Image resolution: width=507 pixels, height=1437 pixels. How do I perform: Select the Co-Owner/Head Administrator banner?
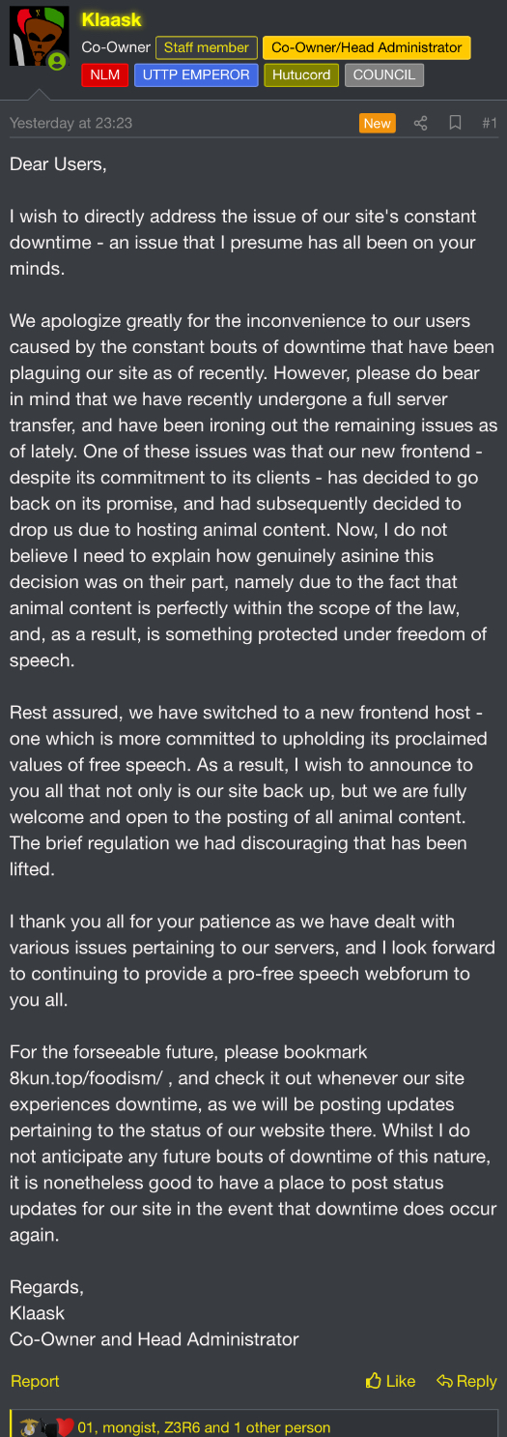366,47
